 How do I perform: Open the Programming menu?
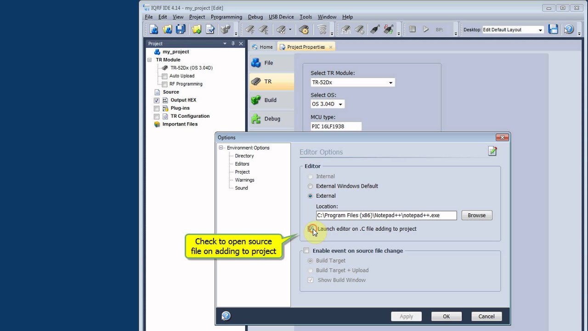[226, 17]
